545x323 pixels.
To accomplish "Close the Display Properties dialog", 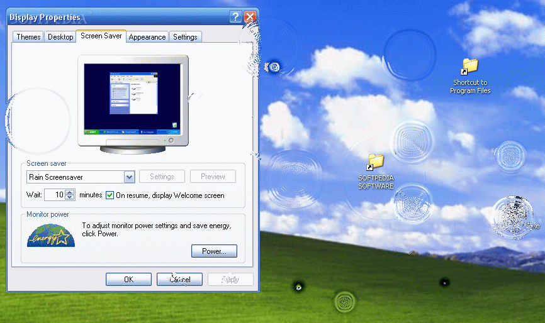I will pos(250,17).
